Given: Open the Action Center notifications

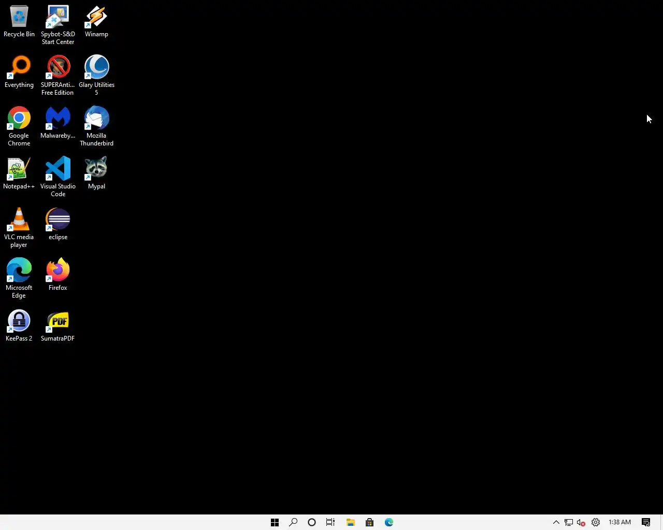Looking at the screenshot, I should click(646, 522).
